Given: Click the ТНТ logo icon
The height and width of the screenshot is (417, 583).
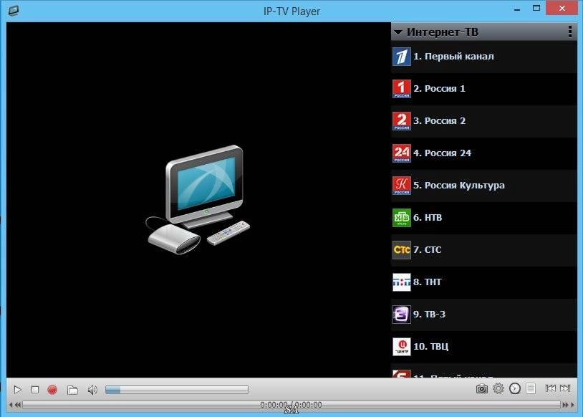Looking at the screenshot, I should click(402, 282).
